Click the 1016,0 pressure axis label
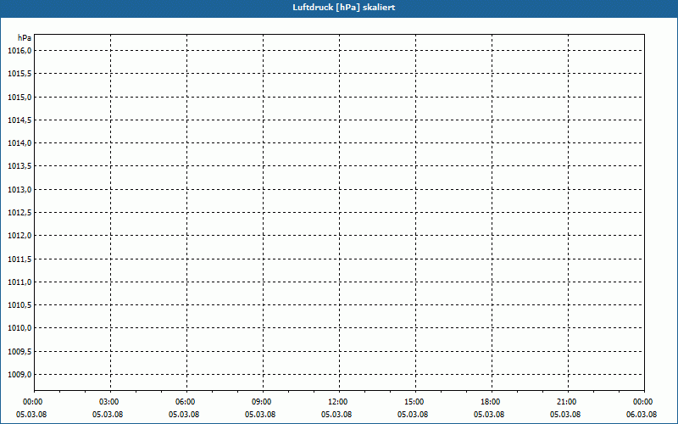Image resolution: width=678 pixels, height=424 pixels. coord(19,51)
